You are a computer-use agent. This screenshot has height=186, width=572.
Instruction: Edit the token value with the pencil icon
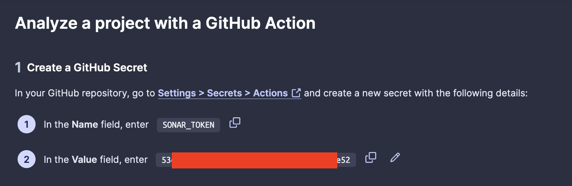395,158
